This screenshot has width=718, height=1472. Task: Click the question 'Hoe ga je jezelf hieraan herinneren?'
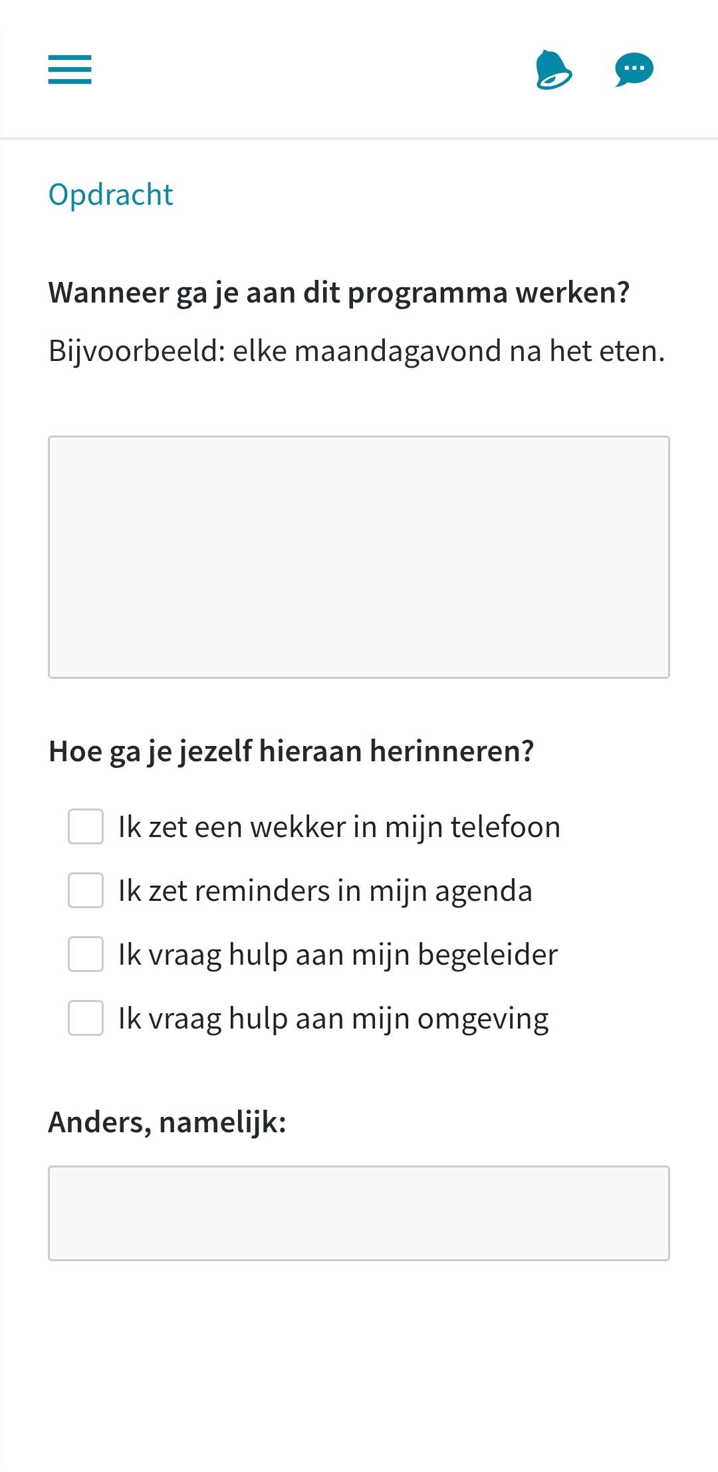(291, 751)
